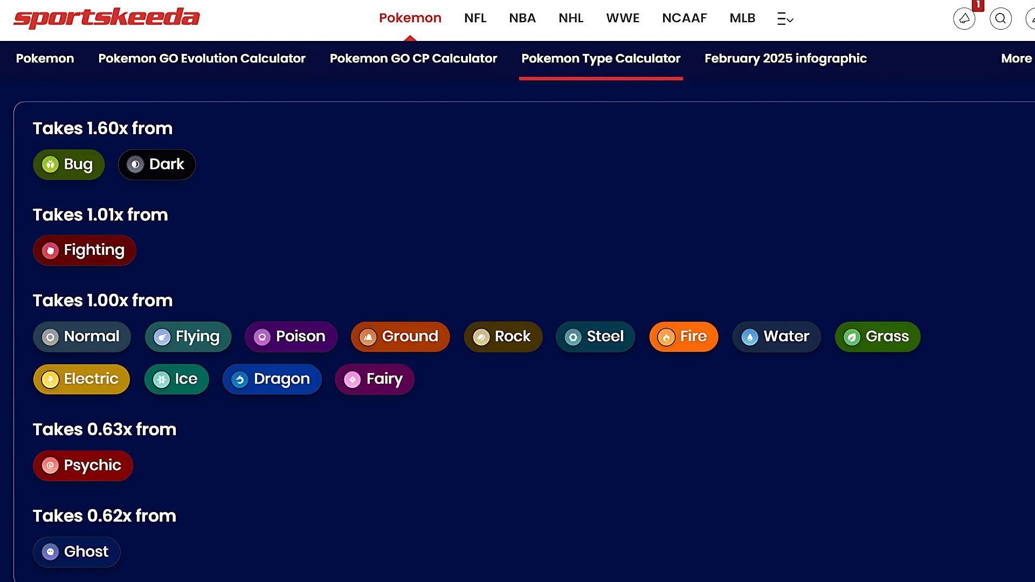This screenshot has width=1035, height=582.
Task: Click the Takes 0.62x from heading
Action: 105,516
